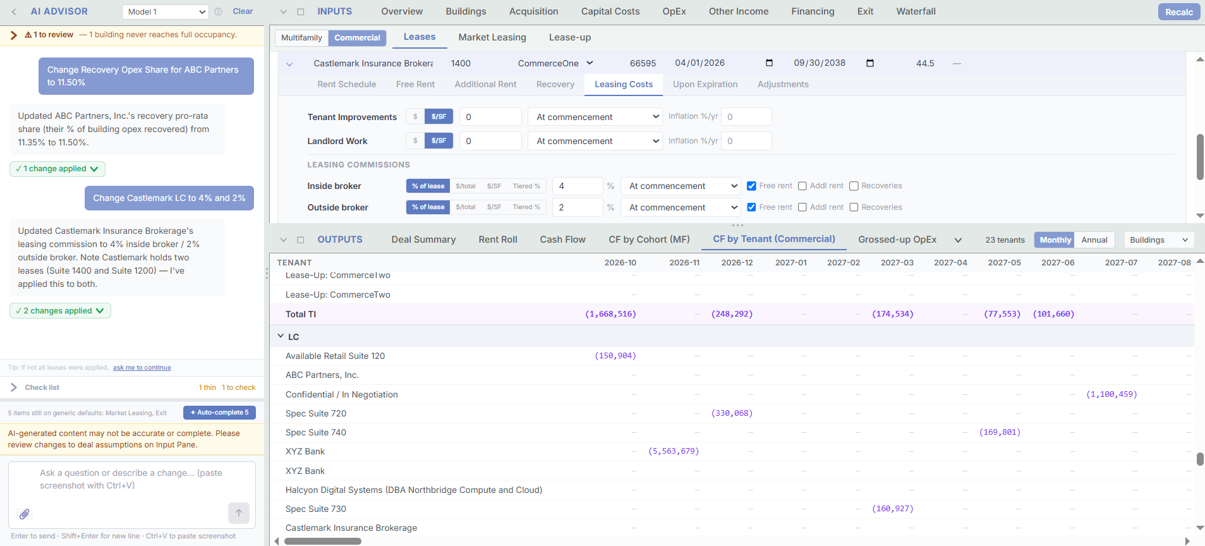Viewport: 1205px width, 546px height.
Task: Click the outputs vertical scrollbar thumb
Action: coord(1200,459)
